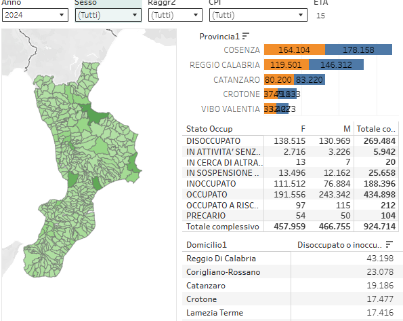Click the sort icon next to Provincia1
Screen dimensions: 403x321
246,36
